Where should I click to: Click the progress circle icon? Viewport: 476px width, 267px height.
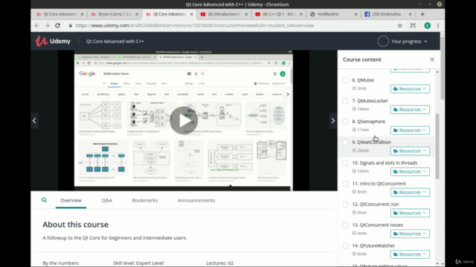(x=383, y=42)
